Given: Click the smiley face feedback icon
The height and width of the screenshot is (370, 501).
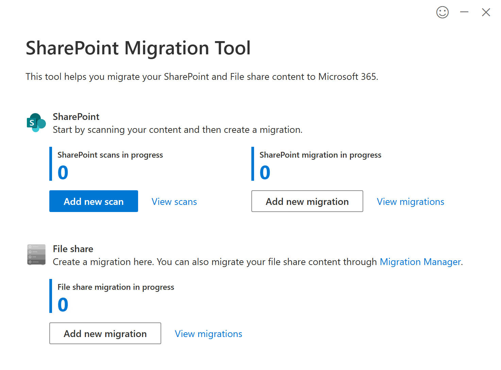Looking at the screenshot, I should pos(442,13).
